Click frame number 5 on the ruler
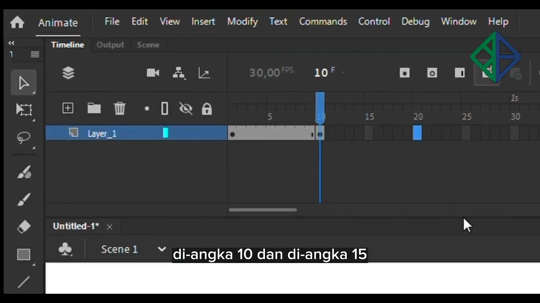This screenshot has width=540, height=303. 270,117
